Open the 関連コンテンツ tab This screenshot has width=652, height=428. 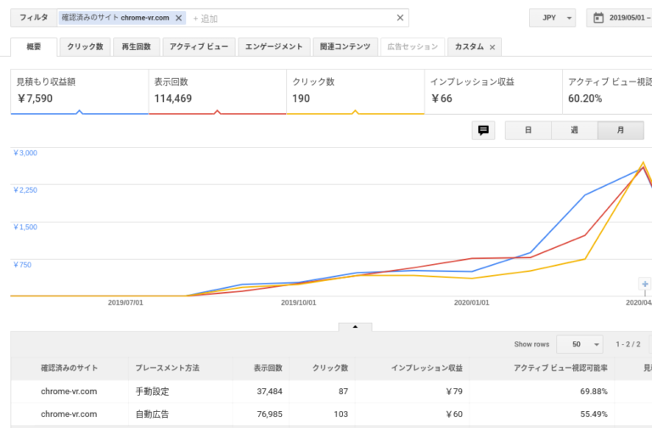(x=346, y=47)
